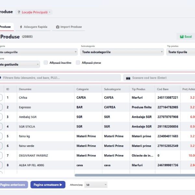
Task: Click the arrow on Pagina urmatoare button
Action: [x=61, y=185]
